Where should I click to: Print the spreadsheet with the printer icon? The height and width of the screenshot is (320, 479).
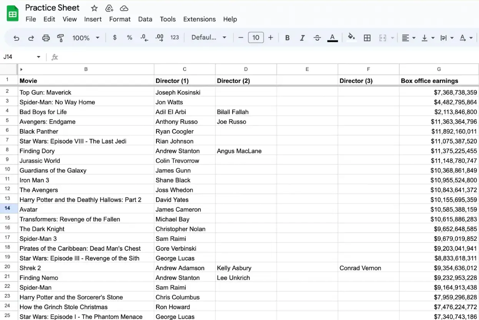46,38
